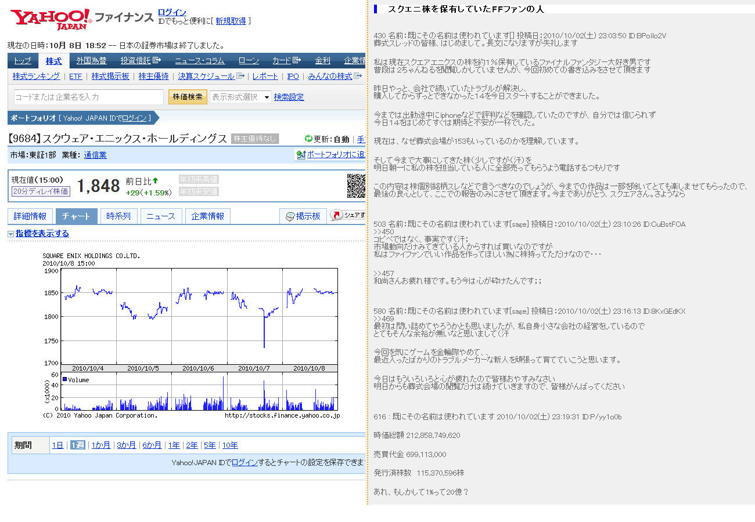The width and height of the screenshot is (755, 522).
Task: Click the 指標を表示する link text
Action: [42, 234]
